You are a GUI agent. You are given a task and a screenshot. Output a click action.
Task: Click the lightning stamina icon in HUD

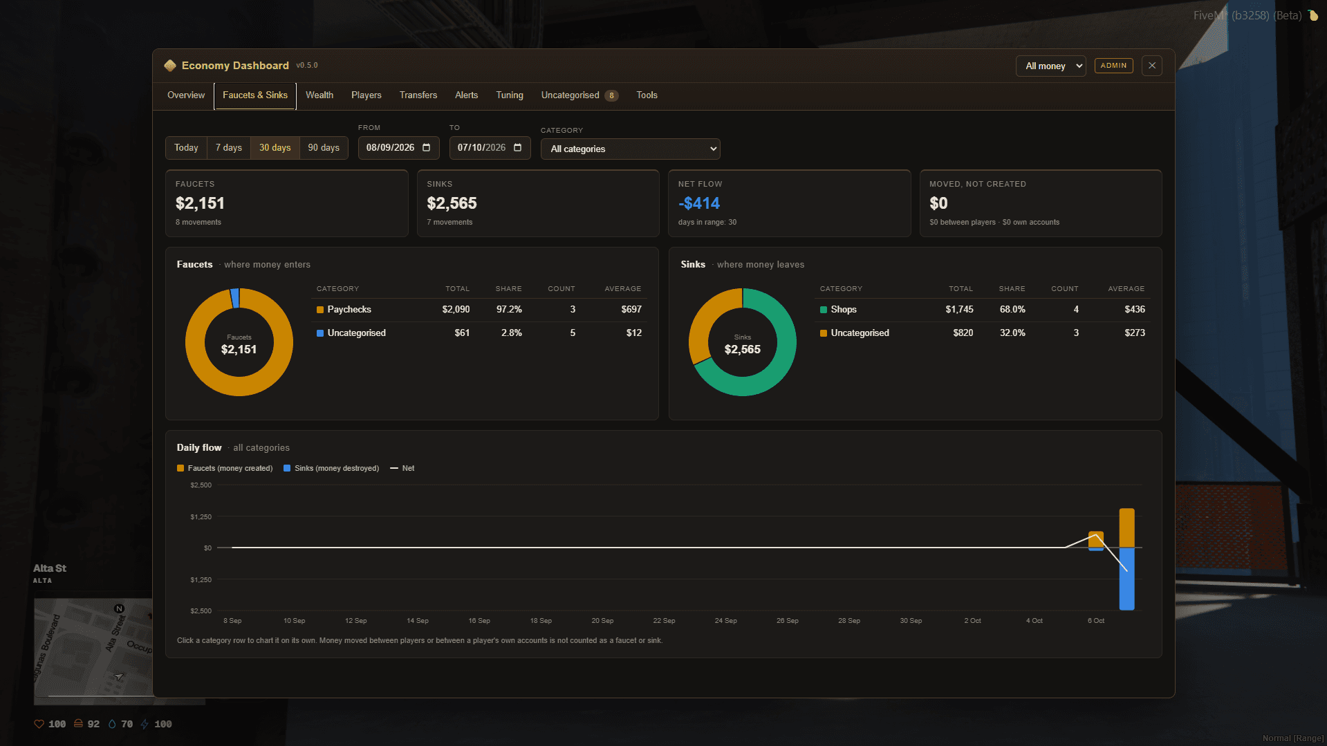tap(145, 724)
